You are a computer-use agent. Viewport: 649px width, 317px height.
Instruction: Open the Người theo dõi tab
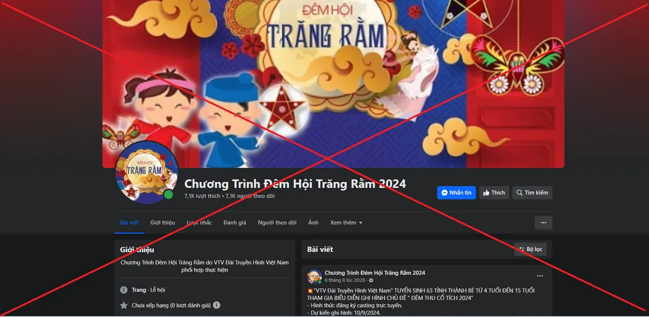pyautogui.click(x=277, y=222)
